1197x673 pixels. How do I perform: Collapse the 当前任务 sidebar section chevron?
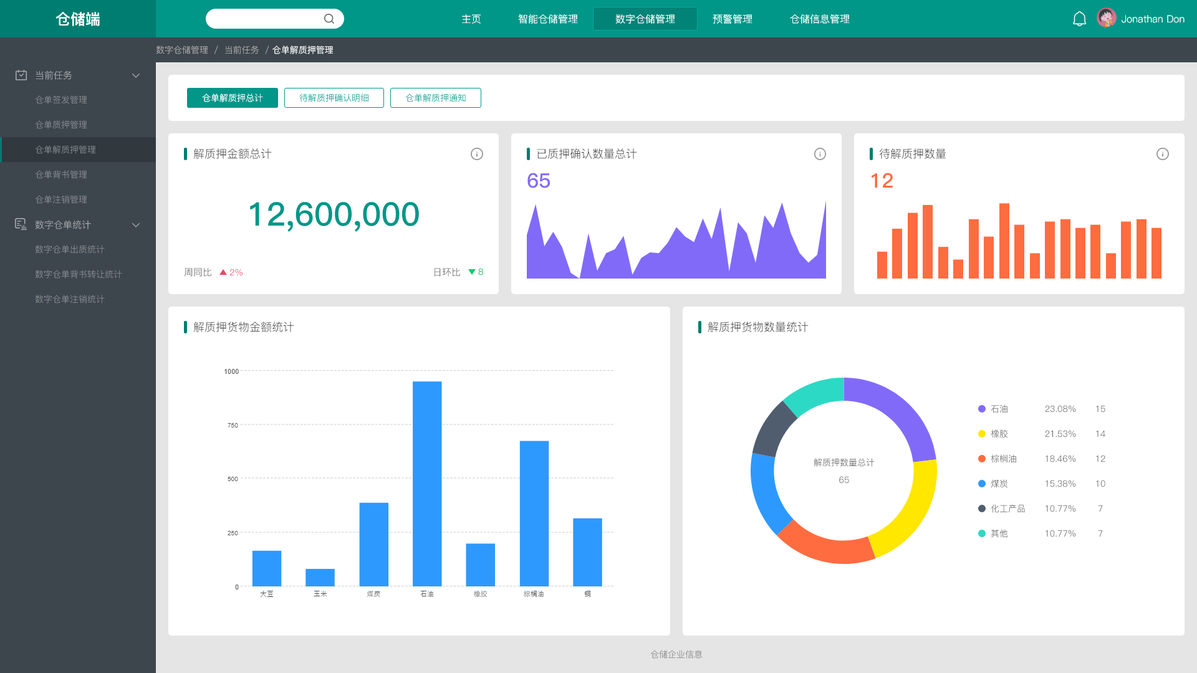point(136,75)
